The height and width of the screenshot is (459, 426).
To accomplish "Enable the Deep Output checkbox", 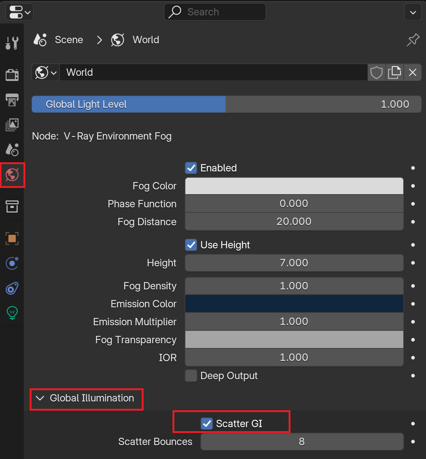I will 191,376.
